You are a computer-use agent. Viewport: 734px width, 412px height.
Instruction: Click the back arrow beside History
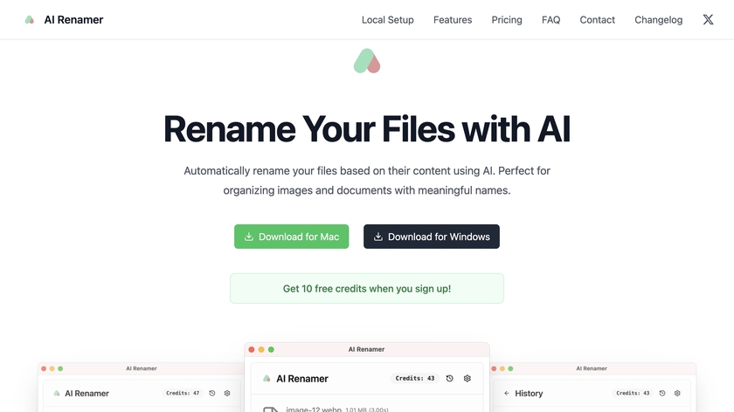click(507, 394)
